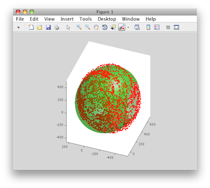Click the axis tick label 600
210x188 pixels.
tap(152, 124)
